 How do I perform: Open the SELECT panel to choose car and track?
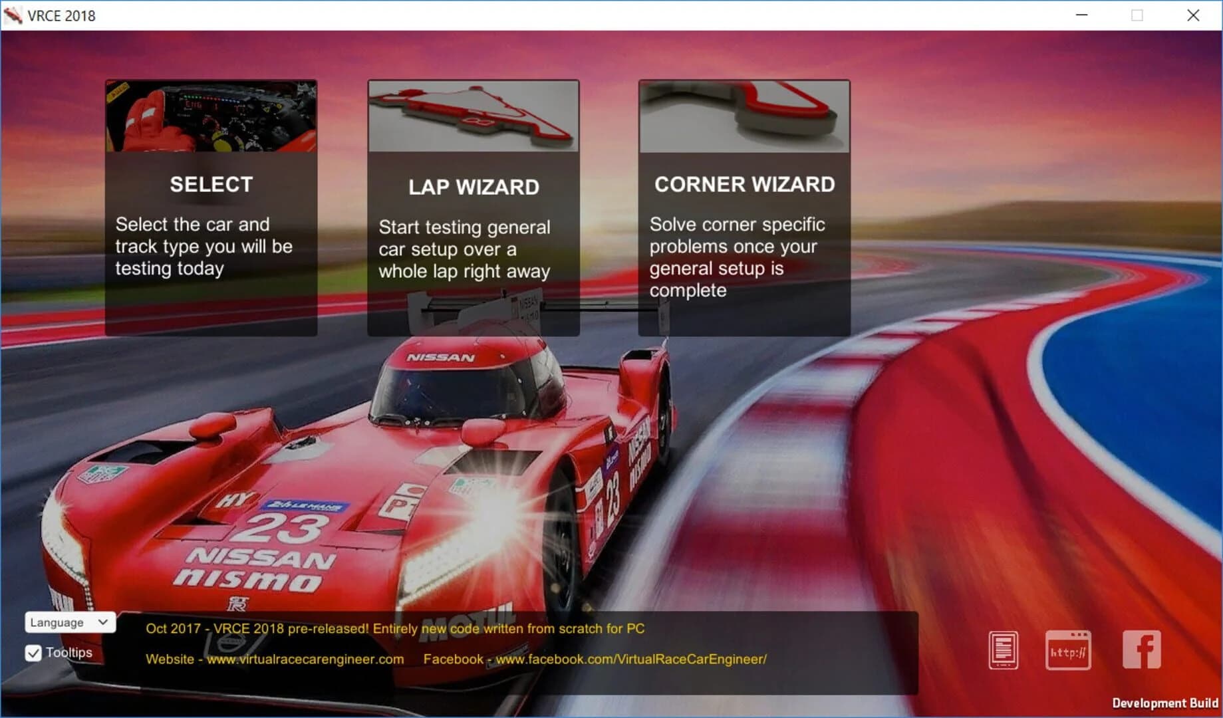coord(211,184)
